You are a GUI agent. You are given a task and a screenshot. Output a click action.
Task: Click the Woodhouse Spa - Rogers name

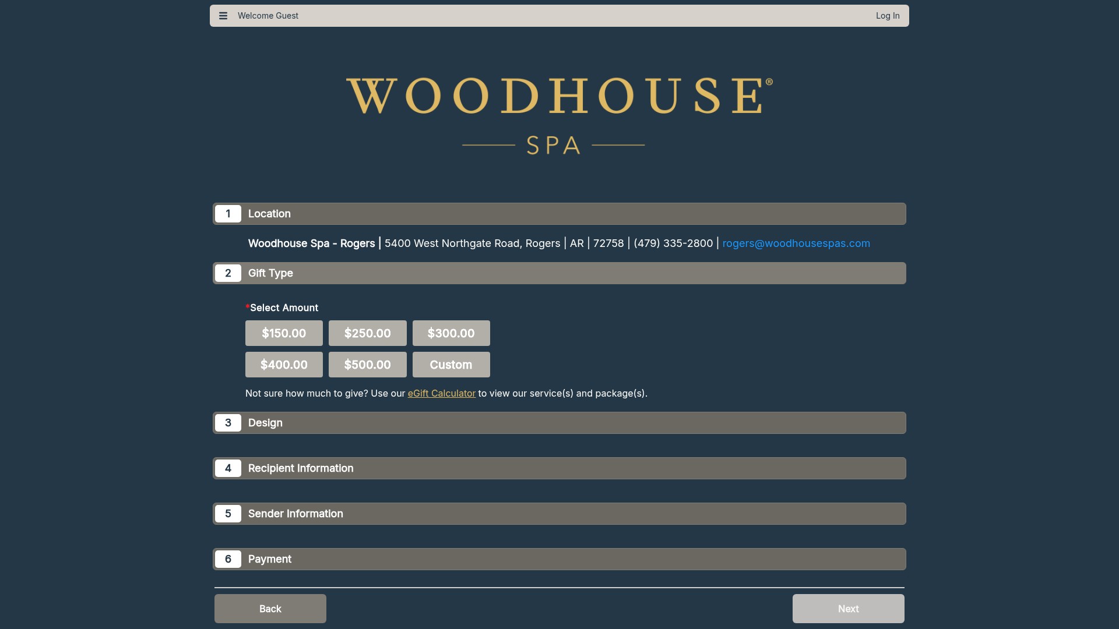tap(312, 243)
